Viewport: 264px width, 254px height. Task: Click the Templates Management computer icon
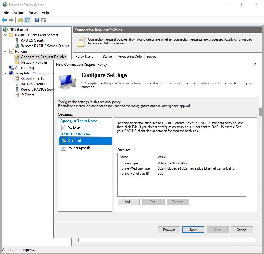11,73
